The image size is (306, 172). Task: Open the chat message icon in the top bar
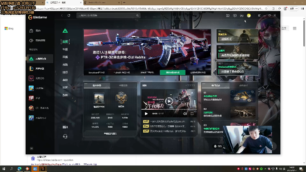tap(235, 15)
